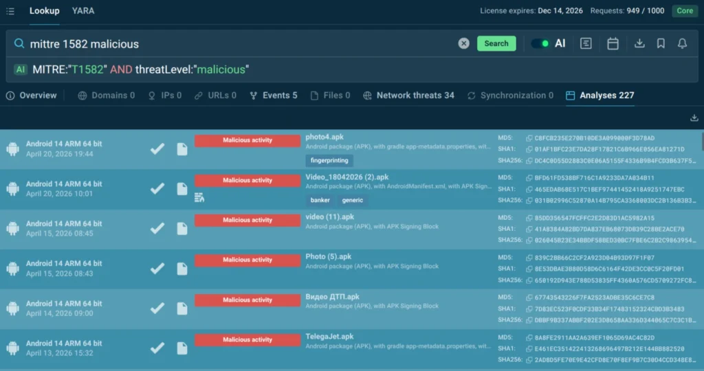The image size is (704, 371).
Task: Bookmark this search query
Action: click(x=661, y=43)
